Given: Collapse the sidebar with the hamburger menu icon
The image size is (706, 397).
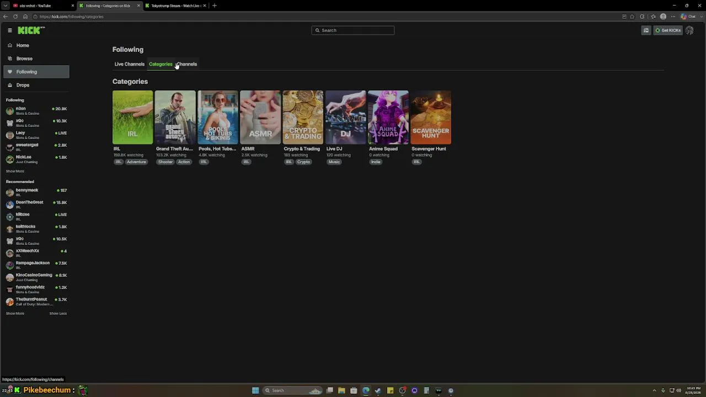Looking at the screenshot, I should tap(10, 30).
